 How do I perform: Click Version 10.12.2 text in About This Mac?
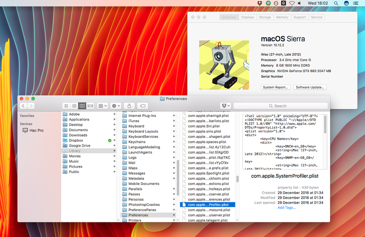pyautogui.click(x=272, y=45)
